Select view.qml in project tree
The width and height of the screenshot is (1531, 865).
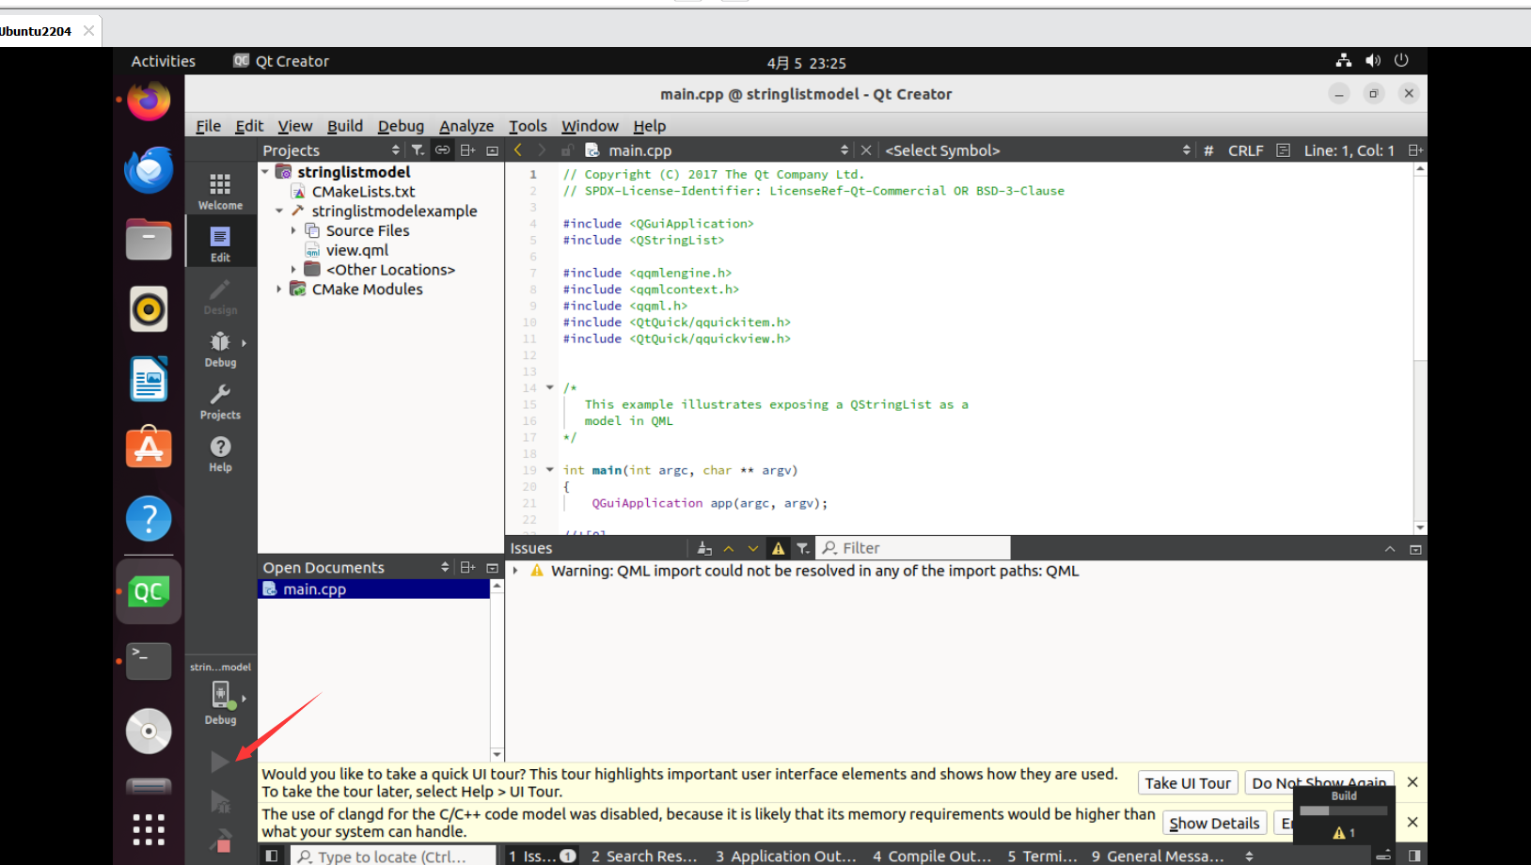coord(356,250)
